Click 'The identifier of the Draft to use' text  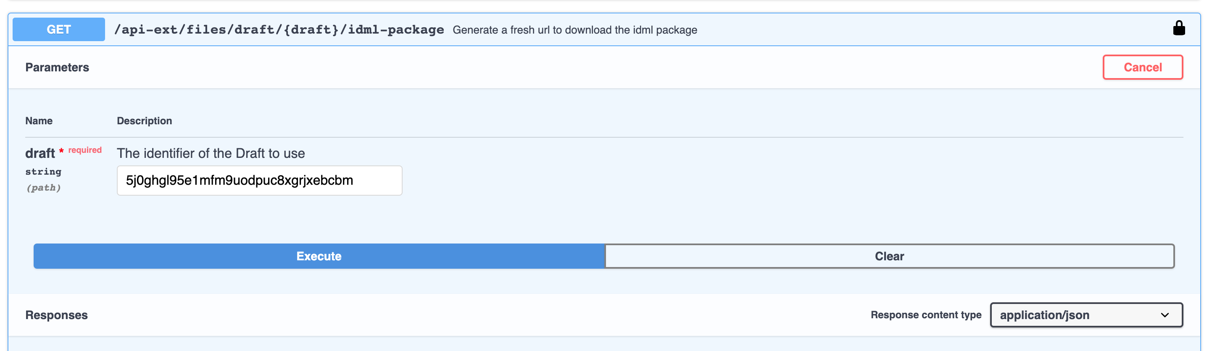click(x=211, y=153)
